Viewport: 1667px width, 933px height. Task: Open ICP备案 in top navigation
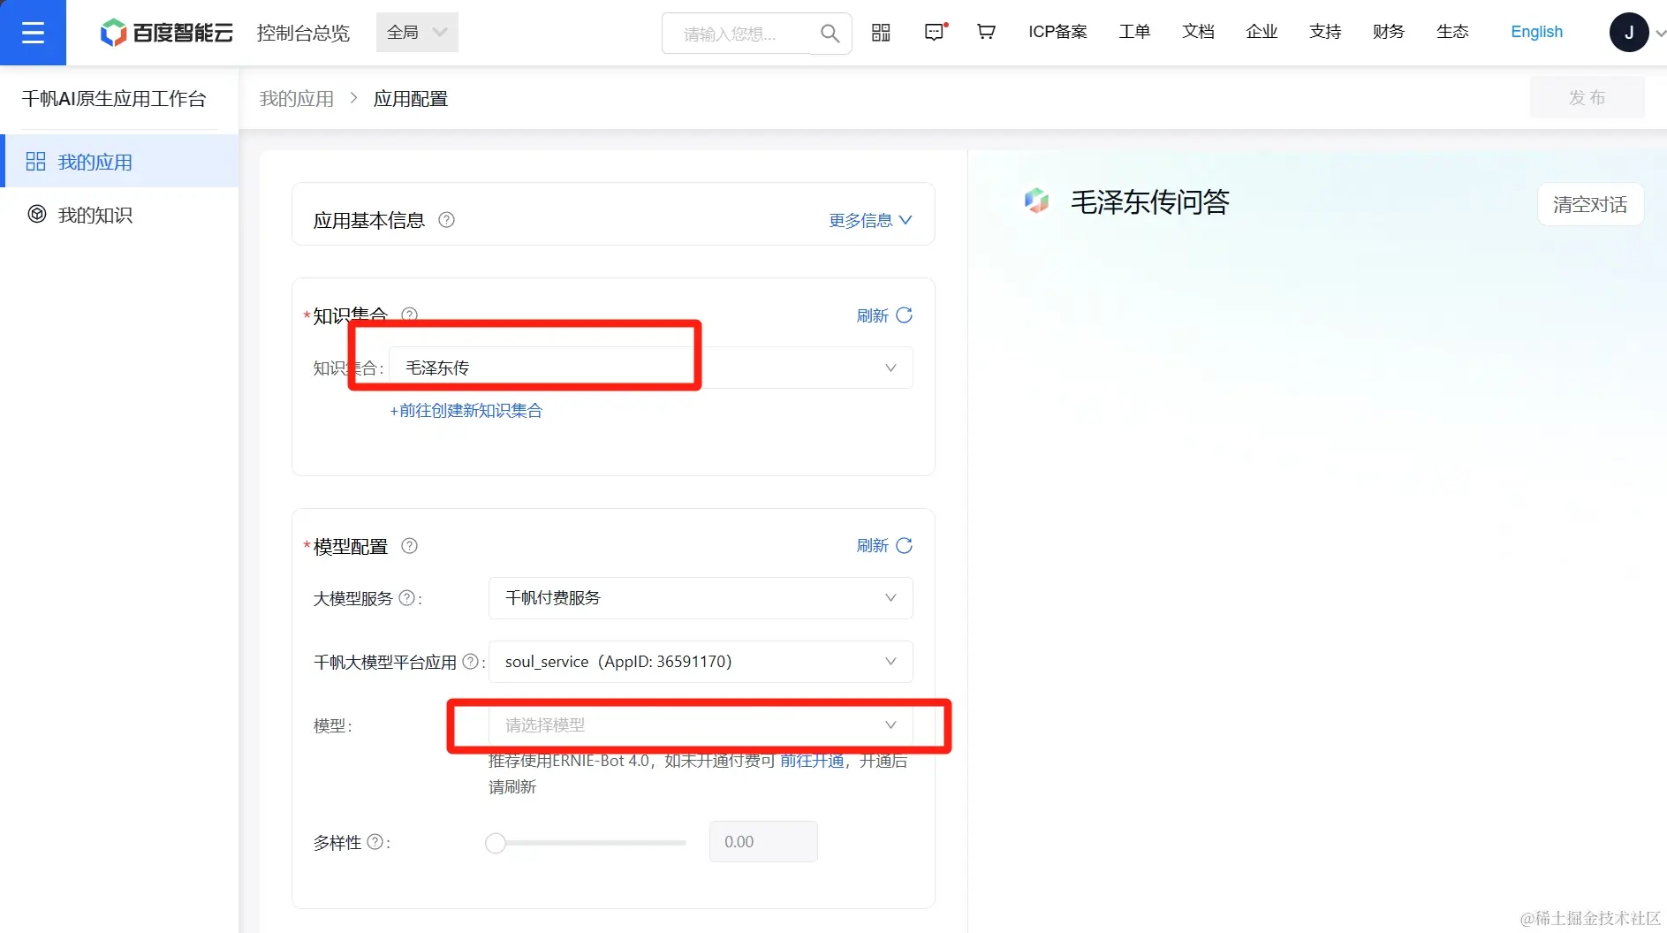coord(1057,32)
